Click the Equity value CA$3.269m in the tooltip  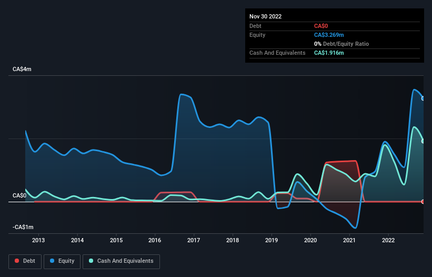click(329, 35)
